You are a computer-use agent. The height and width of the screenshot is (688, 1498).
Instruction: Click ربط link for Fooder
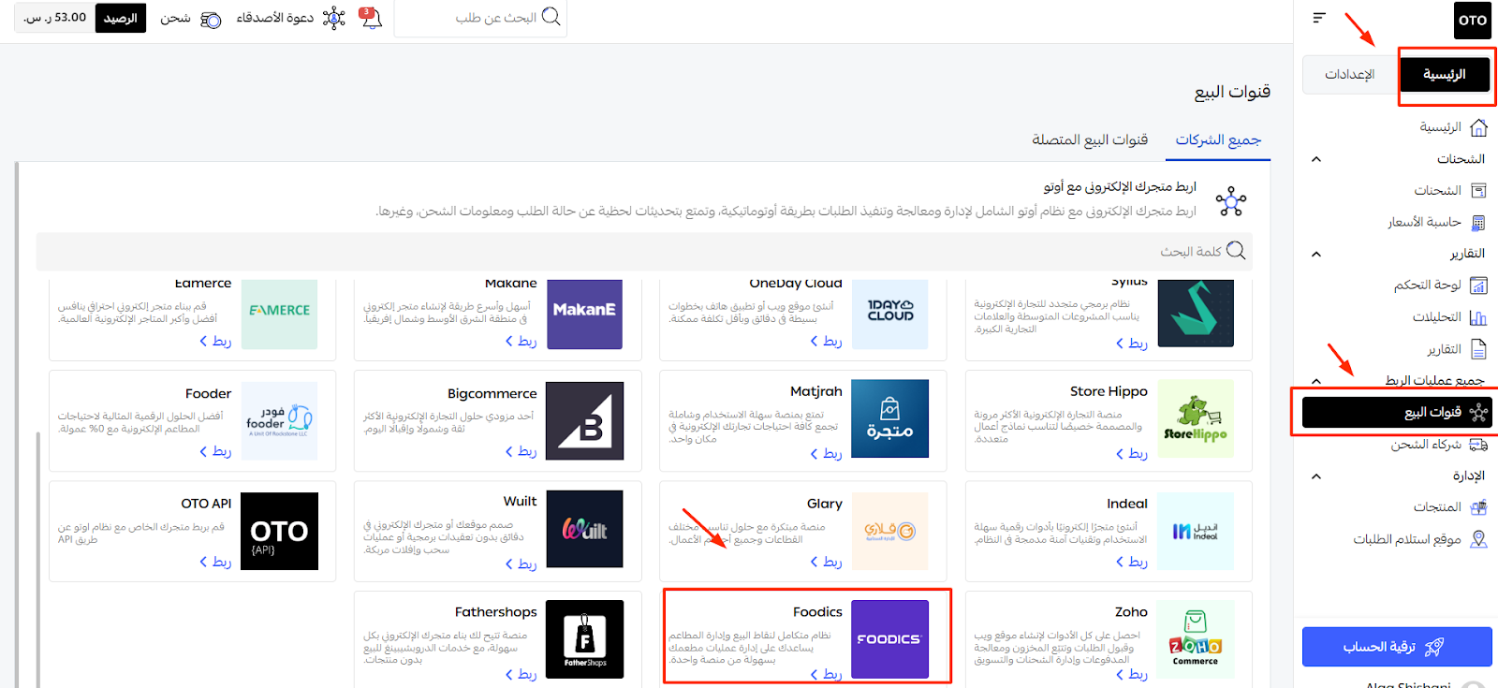click(x=215, y=451)
